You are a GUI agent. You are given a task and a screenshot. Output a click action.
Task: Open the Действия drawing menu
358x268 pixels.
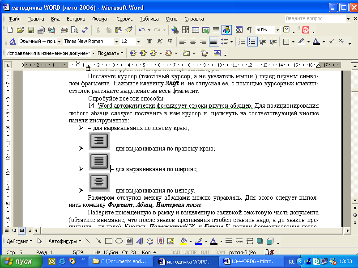point(19,241)
